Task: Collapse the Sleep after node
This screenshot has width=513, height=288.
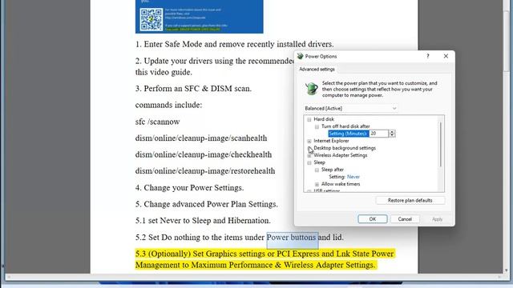Action: [317, 170]
